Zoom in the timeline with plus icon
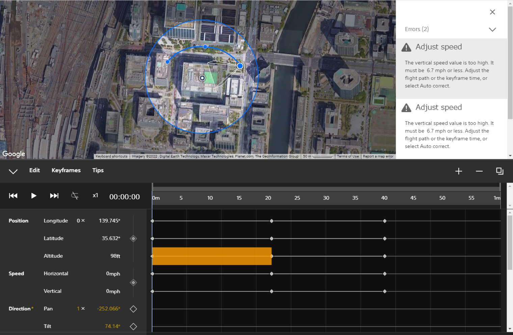 pos(459,171)
